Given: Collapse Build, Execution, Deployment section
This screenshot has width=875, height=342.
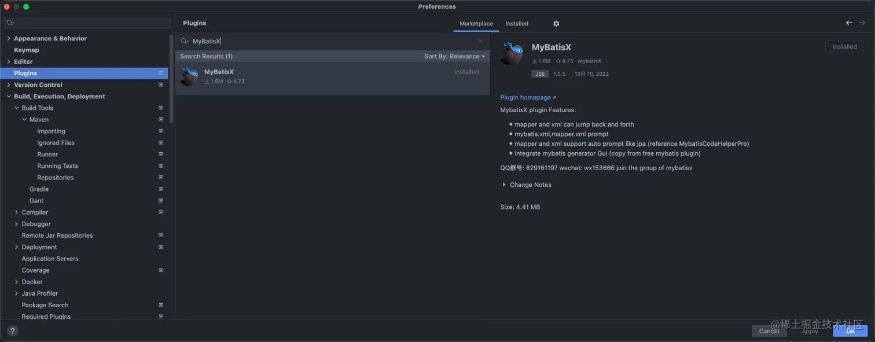Looking at the screenshot, I should [x=9, y=96].
